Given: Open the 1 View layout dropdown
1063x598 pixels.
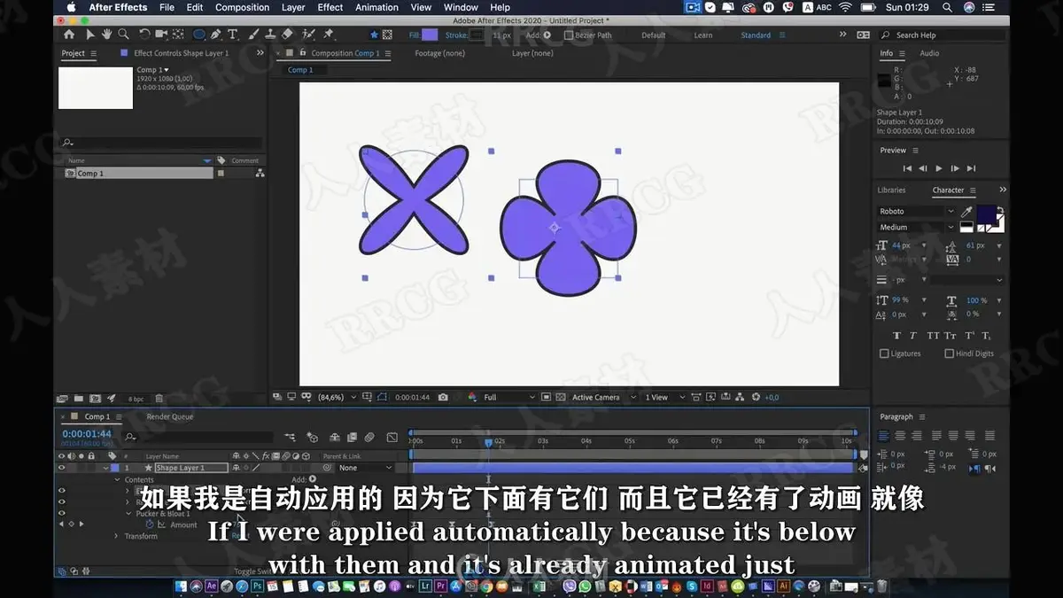Looking at the screenshot, I should (x=663, y=398).
